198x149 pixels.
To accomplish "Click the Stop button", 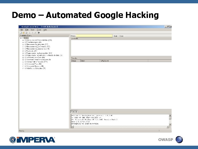I will 121,36.
